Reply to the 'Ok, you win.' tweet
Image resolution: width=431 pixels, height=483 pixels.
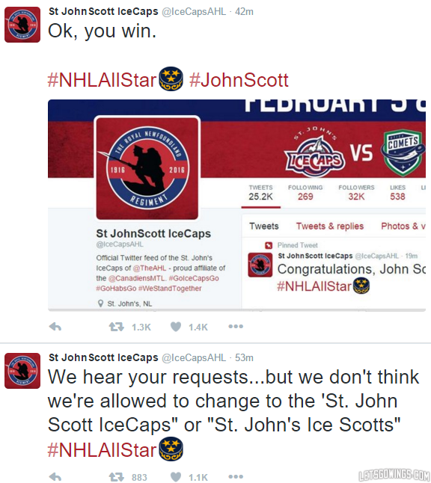tap(55, 327)
